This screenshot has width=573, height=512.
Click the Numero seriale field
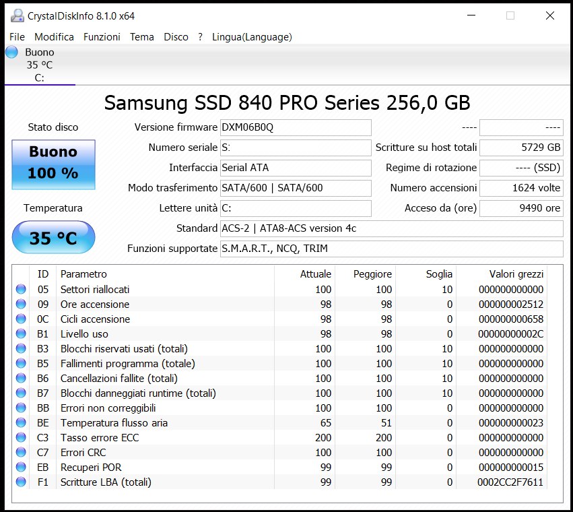(x=296, y=148)
